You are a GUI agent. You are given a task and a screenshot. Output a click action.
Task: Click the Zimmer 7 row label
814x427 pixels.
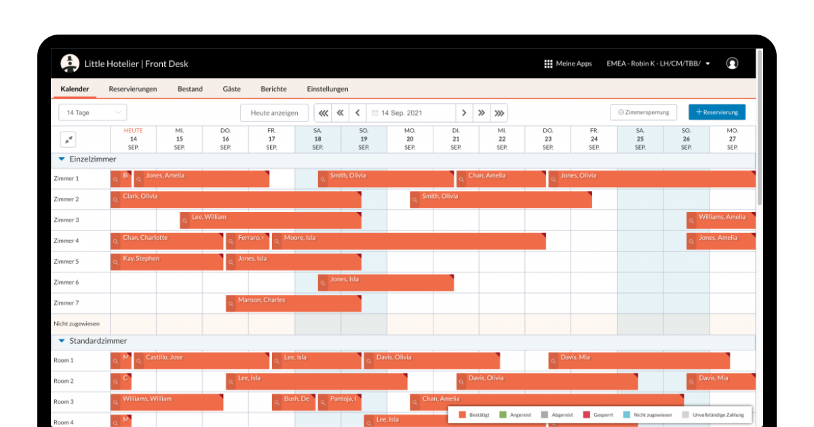(66, 303)
